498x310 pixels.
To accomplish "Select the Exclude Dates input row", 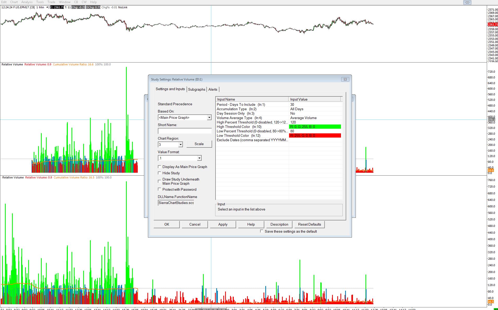I will click(x=279, y=140).
